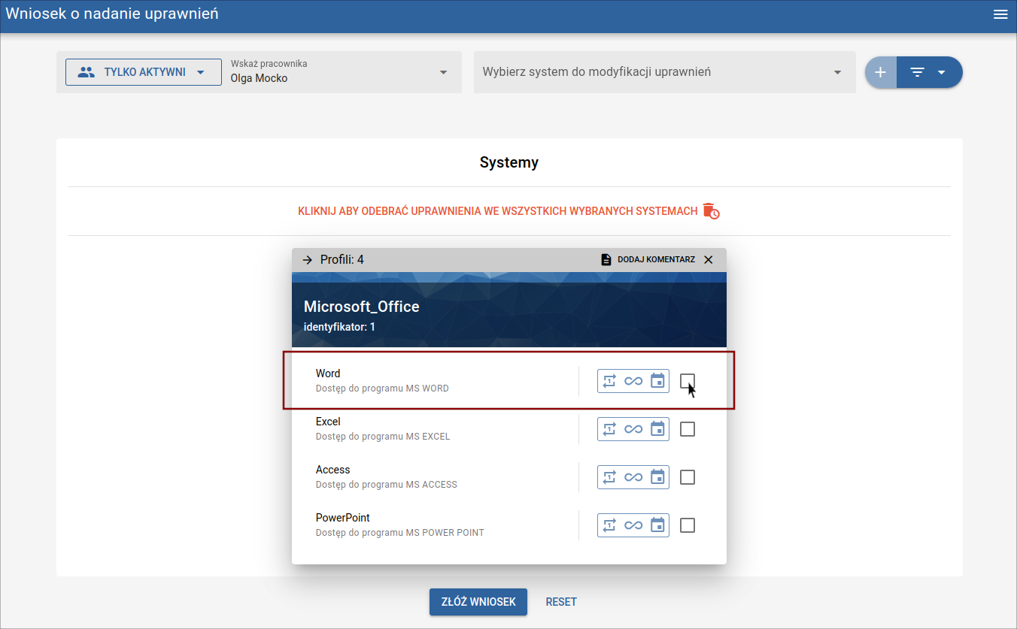Click the Microsoft_Office system title
The image size is (1017, 629).
(362, 307)
